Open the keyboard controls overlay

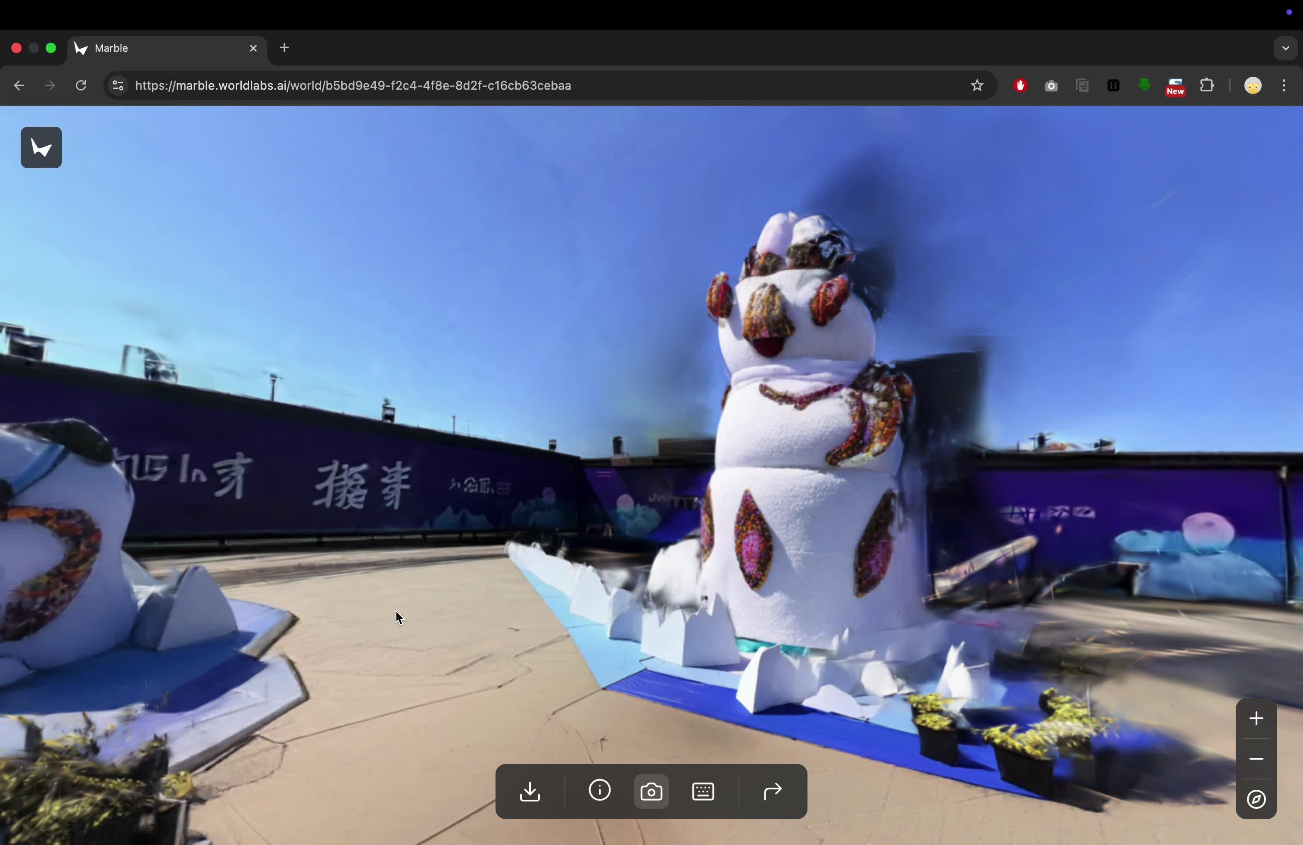pos(703,792)
